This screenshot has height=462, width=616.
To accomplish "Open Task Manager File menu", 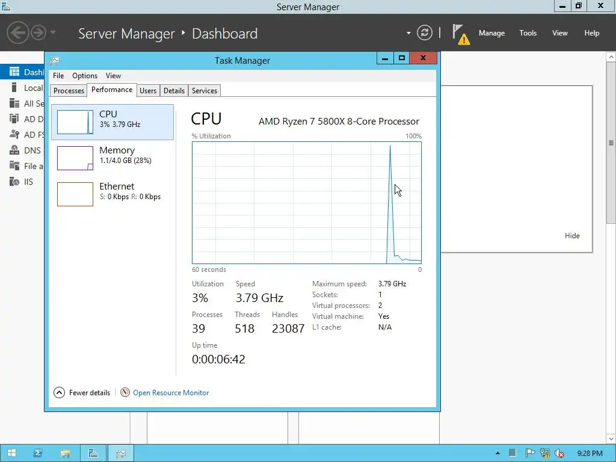I will click(58, 76).
